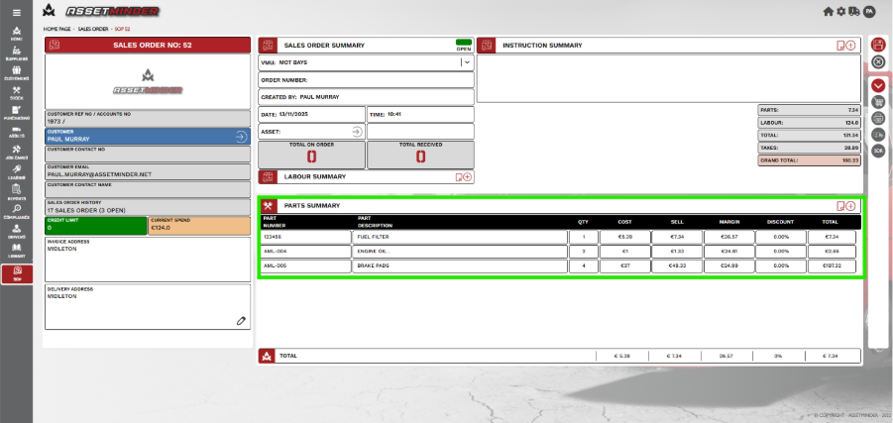The image size is (893, 423).
Task: Click the green OPEN status indicator
Action: (x=464, y=43)
